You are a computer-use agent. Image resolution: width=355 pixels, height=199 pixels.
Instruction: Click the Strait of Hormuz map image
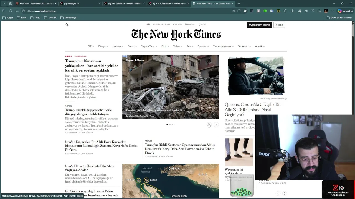[170, 181]
